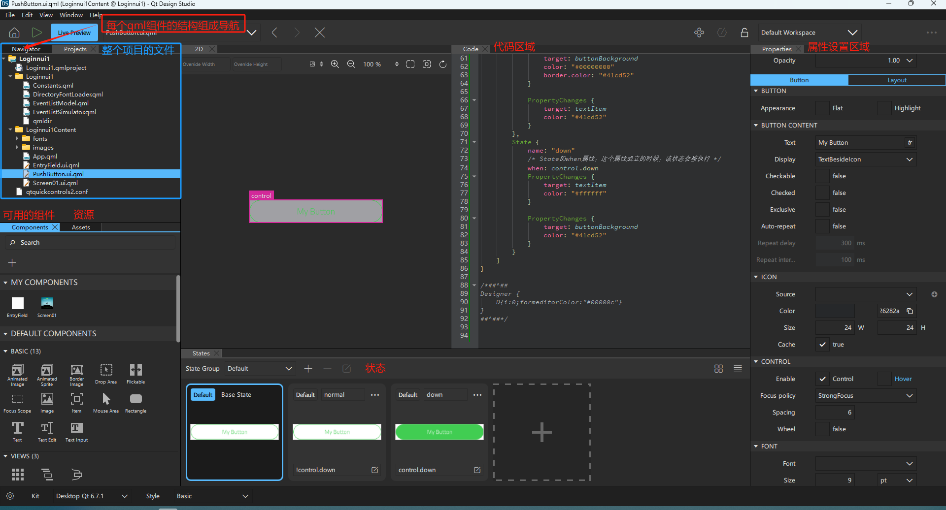Go back with the left arrow icon
The image size is (946, 510).
click(274, 33)
